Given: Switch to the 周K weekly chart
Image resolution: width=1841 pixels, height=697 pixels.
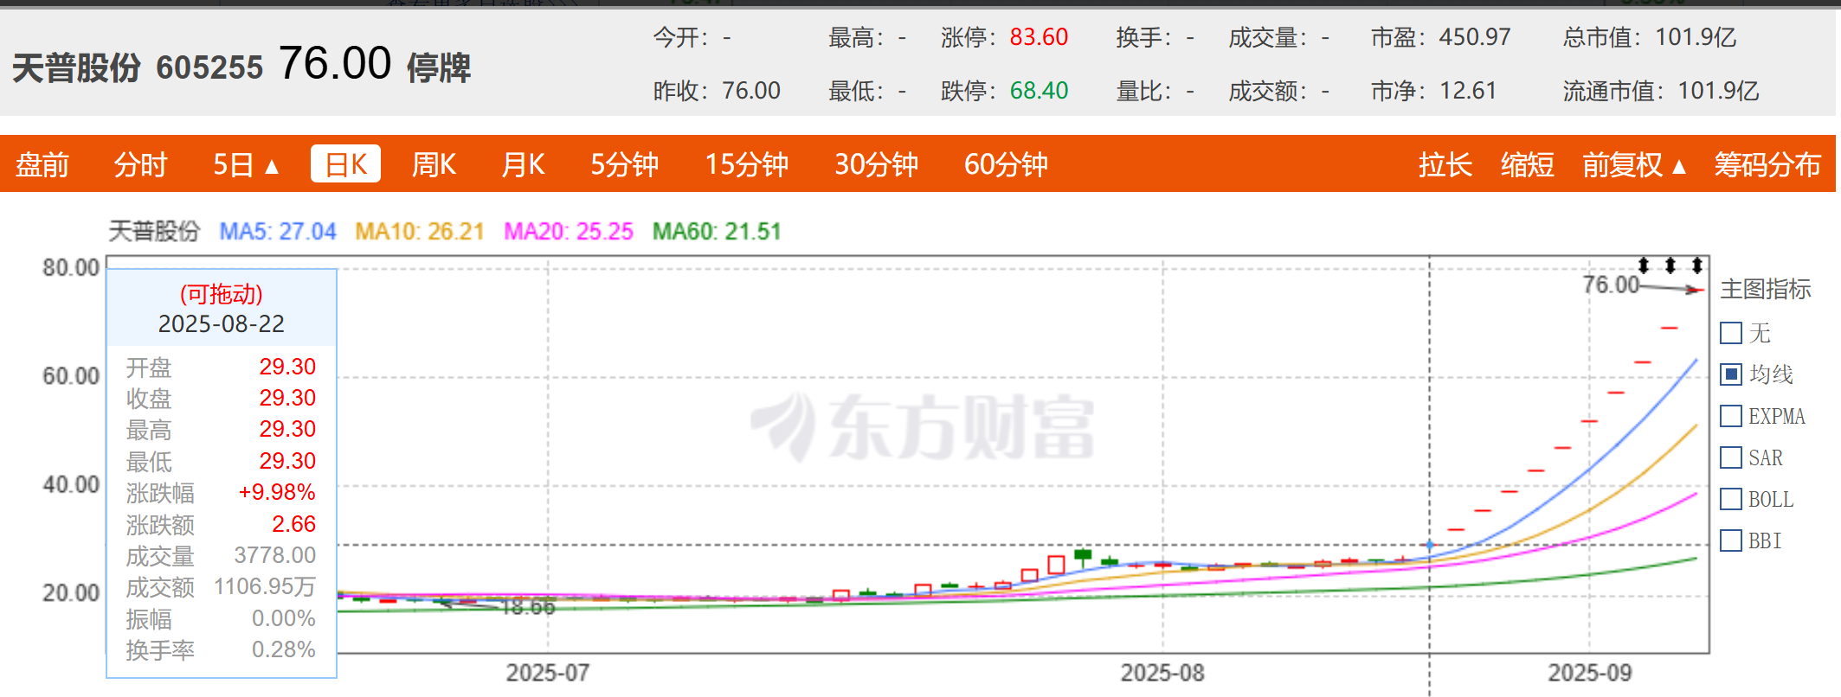Looking at the screenshot, I should click(x=434, y=163).
